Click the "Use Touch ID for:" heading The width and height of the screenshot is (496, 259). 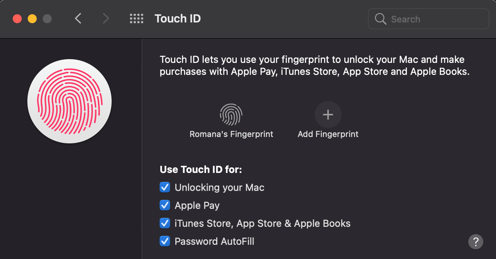click(201, 170)
